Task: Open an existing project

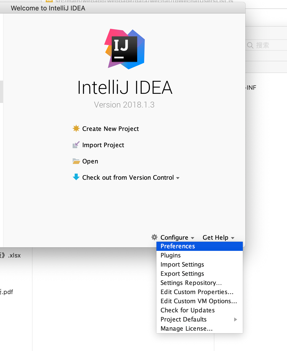Action: pyautogui.click(x=90, y=161)
